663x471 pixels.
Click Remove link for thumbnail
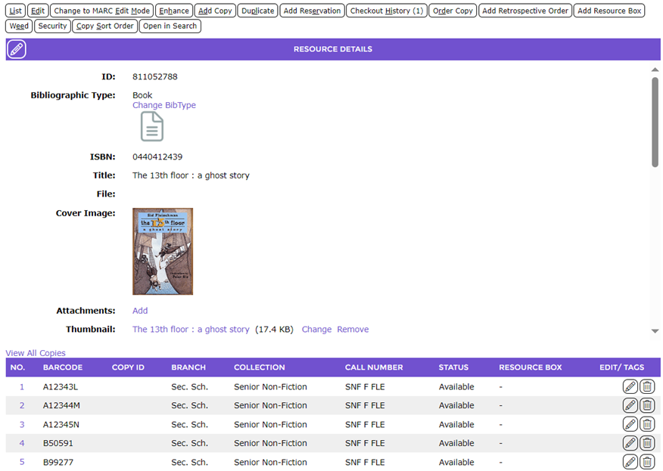coord(353,329)
